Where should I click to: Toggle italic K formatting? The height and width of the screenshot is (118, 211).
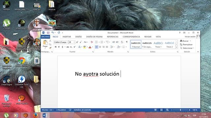[59, 47]
